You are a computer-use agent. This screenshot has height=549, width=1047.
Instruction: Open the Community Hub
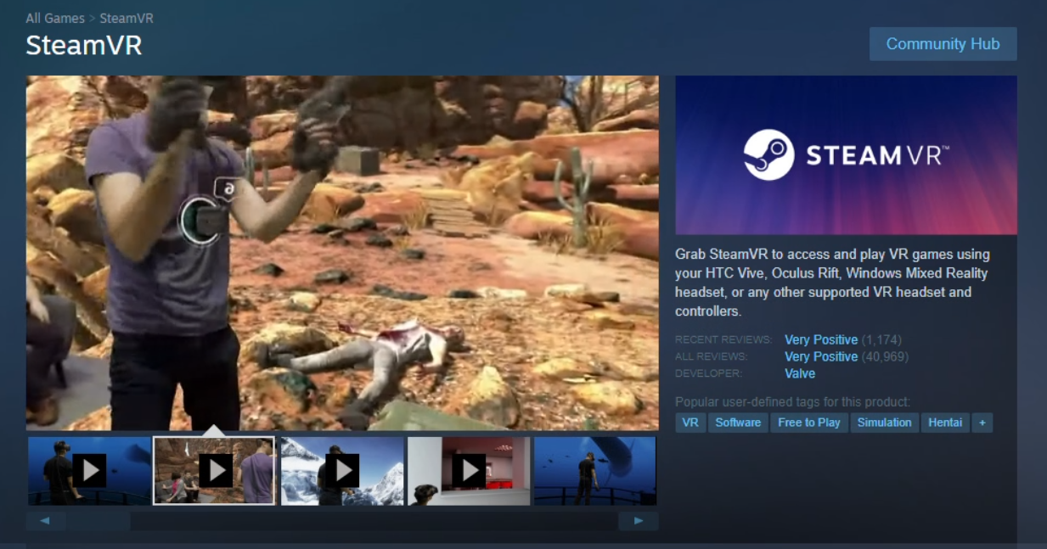[x=943, y=44]
